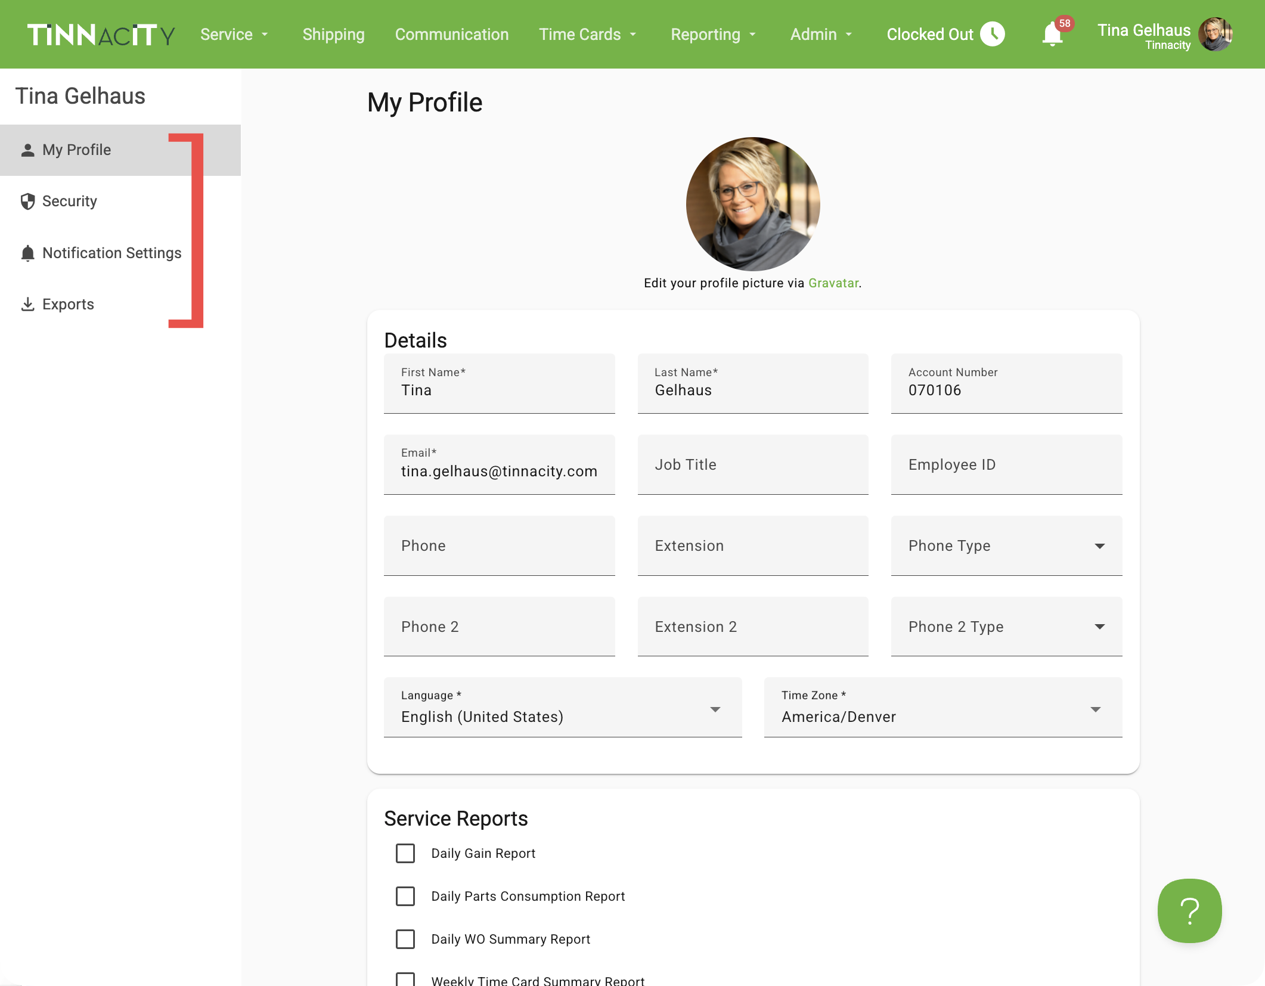
Task: Open the Time Cards menu
Action: tap(587, 35)
